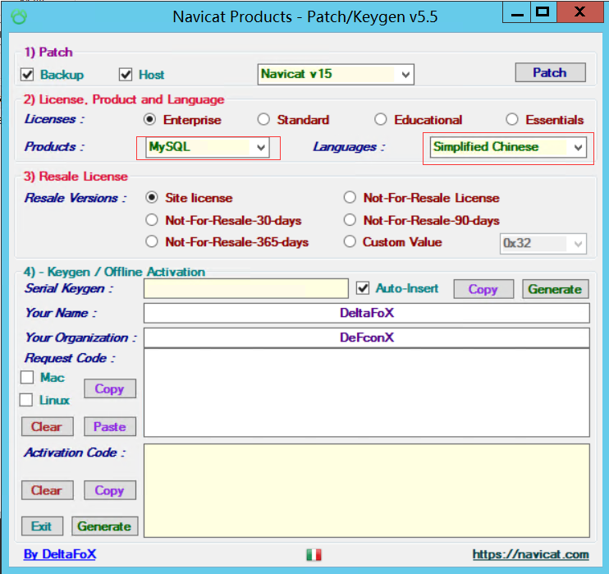The image size is (609, 574).
Task: Open the https://navicat.com link
Action: (530, 554)
